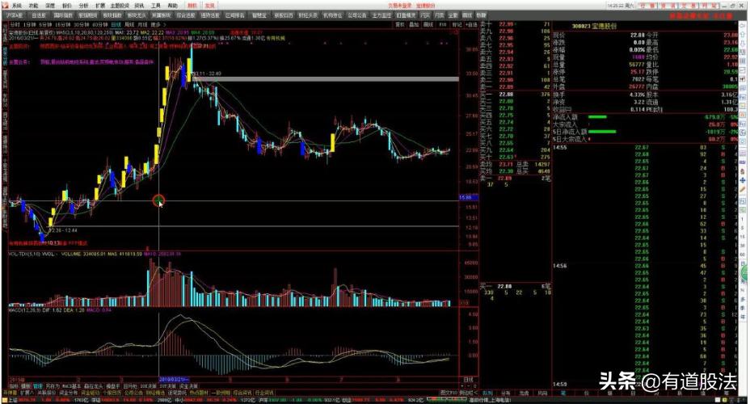The width and height of the screenshot is (750, 404).
Task: Switch chart to 1分钟 period
Action: pyautogui.click(x=30, y=24)
